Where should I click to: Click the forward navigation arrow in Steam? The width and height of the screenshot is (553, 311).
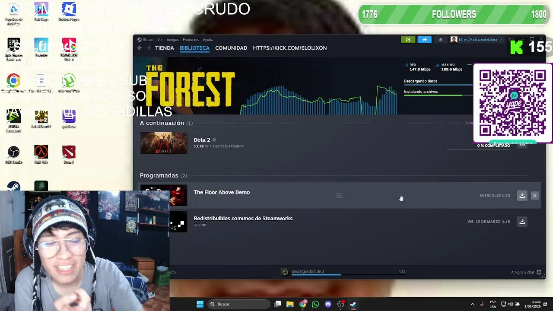(x=148, y=48)
